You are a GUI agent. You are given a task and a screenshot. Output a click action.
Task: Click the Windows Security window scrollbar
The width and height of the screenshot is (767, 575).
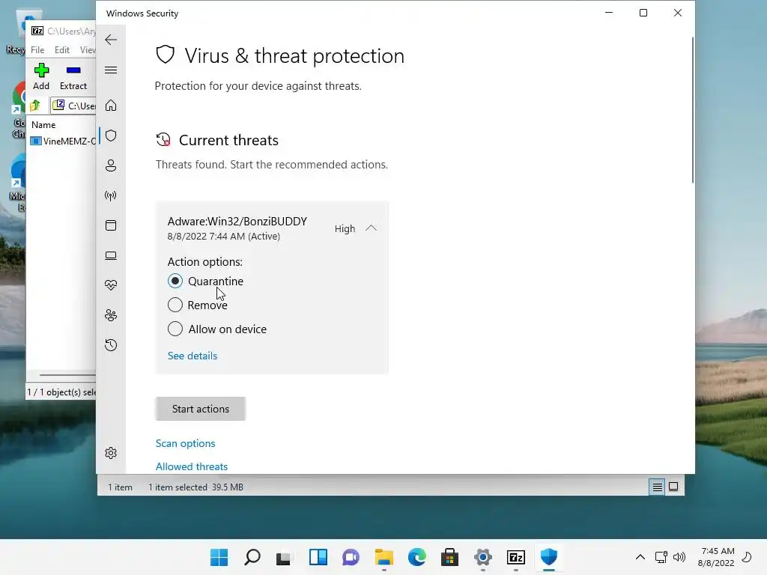tap(692, 110)
